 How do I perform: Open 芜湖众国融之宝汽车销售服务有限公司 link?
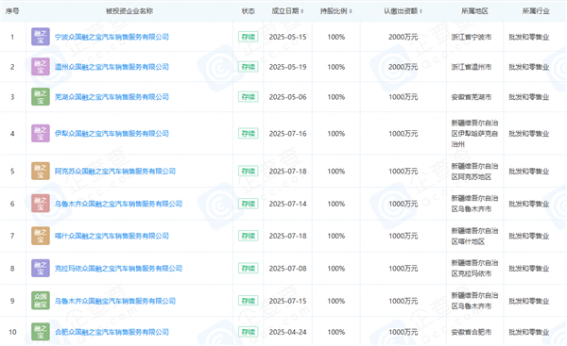click(x=112, y=97)
